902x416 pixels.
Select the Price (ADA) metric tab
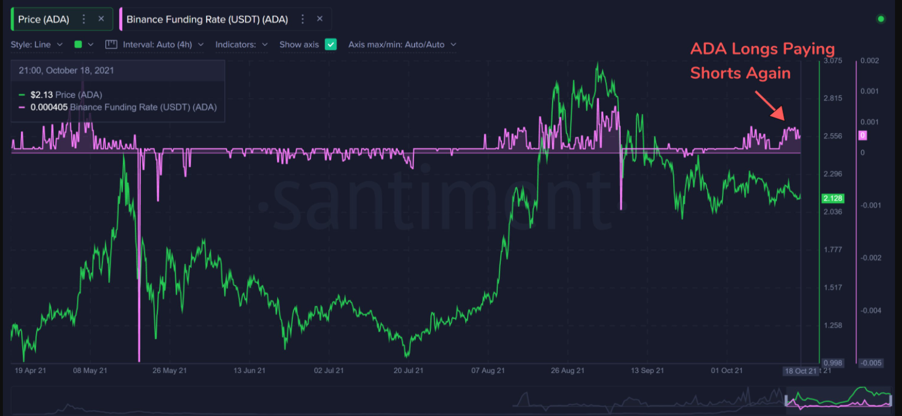click(44, 19)
